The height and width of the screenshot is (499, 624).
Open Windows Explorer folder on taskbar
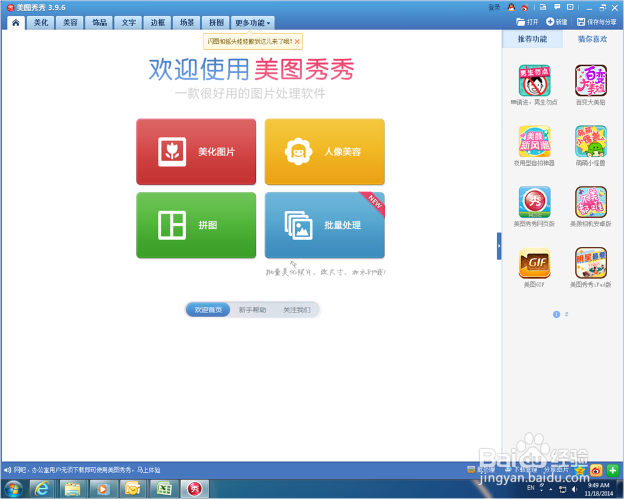coord(72,488)
